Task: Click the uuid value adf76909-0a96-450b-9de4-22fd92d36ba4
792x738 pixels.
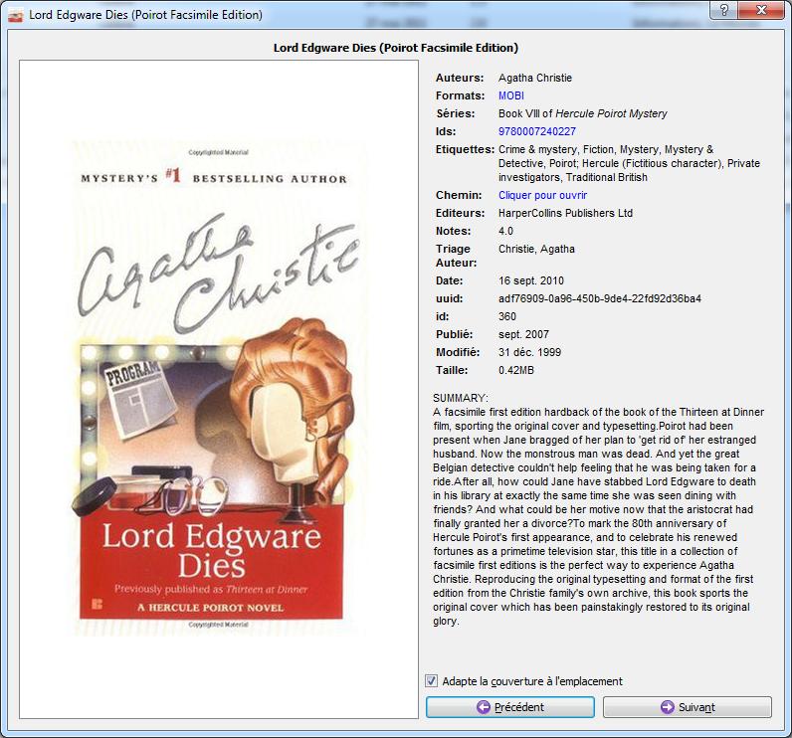Action: point(600,298)
